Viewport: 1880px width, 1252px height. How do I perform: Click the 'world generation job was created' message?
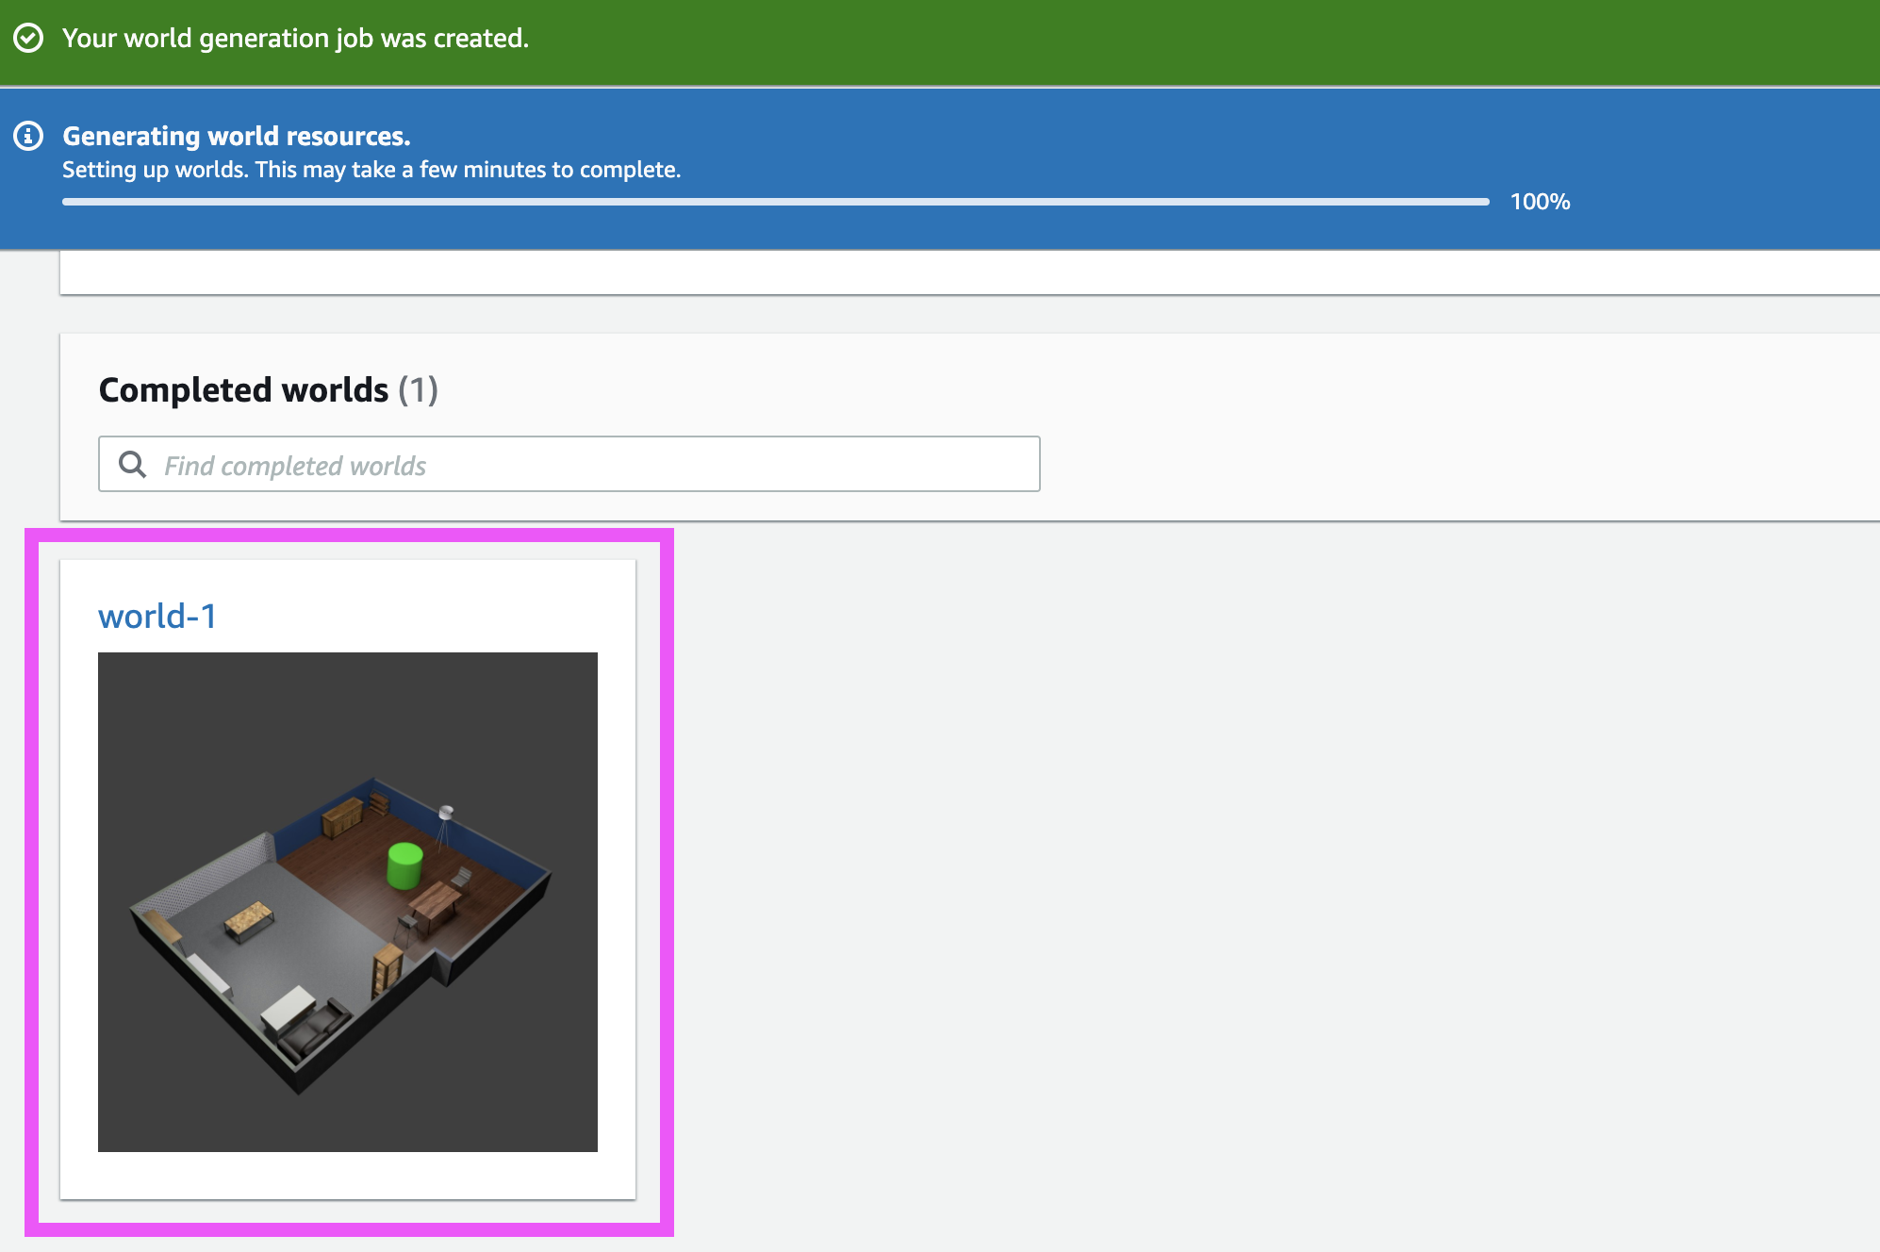pos(295,38)
